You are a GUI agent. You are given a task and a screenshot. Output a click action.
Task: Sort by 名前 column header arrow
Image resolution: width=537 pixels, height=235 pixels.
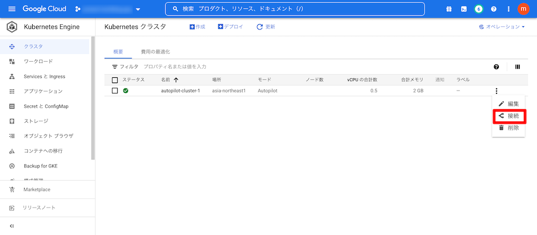tap(176, 80)
